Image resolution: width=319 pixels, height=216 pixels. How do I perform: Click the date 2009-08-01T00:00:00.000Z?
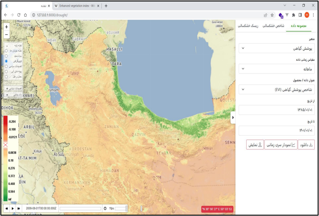(x=41, y=209)
